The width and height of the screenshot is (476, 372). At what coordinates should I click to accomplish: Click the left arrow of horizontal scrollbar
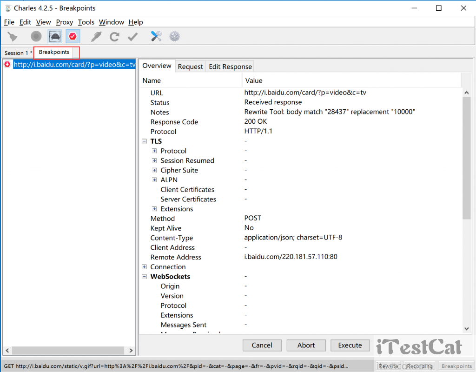(x=7, y=351)
